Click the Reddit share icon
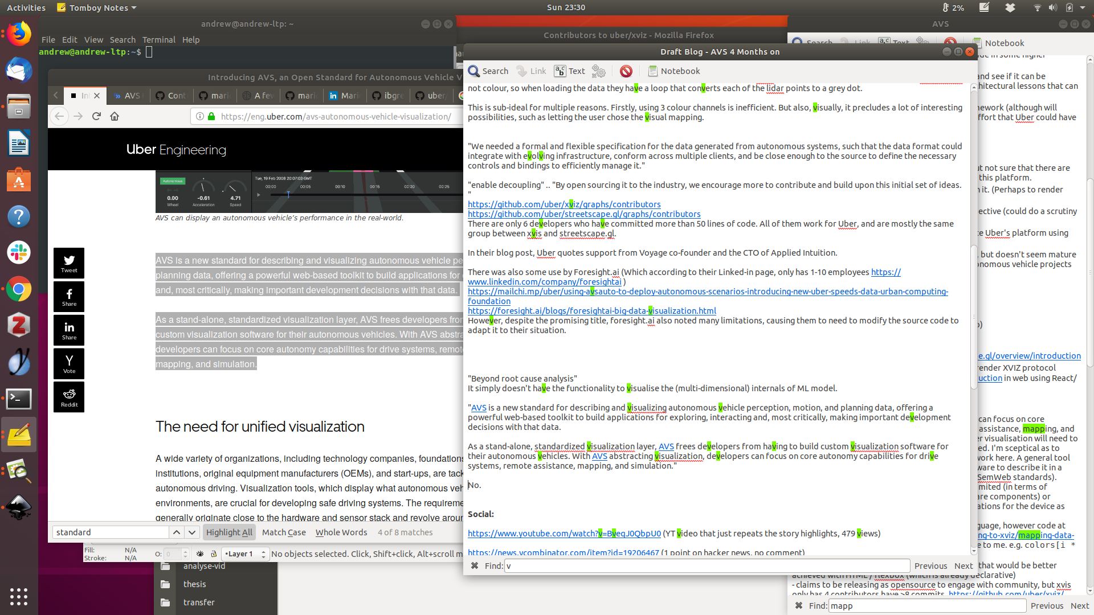 69,397
